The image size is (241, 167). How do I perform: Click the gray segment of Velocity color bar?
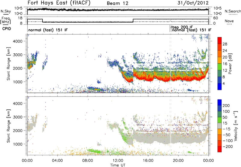click(x=220, y=126)
